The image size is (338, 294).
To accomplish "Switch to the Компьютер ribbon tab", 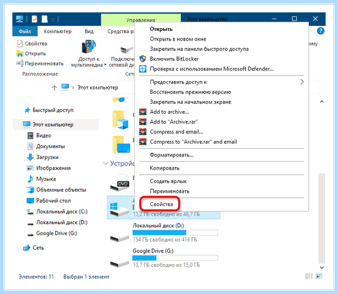I will coord(57,32).
